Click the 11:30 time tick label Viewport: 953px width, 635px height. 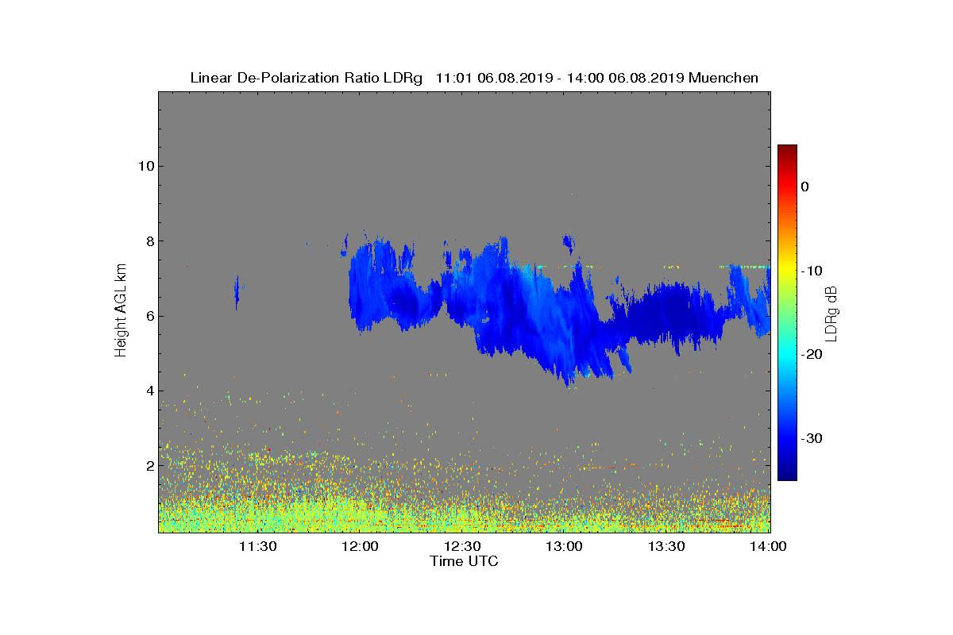(257, 547)
